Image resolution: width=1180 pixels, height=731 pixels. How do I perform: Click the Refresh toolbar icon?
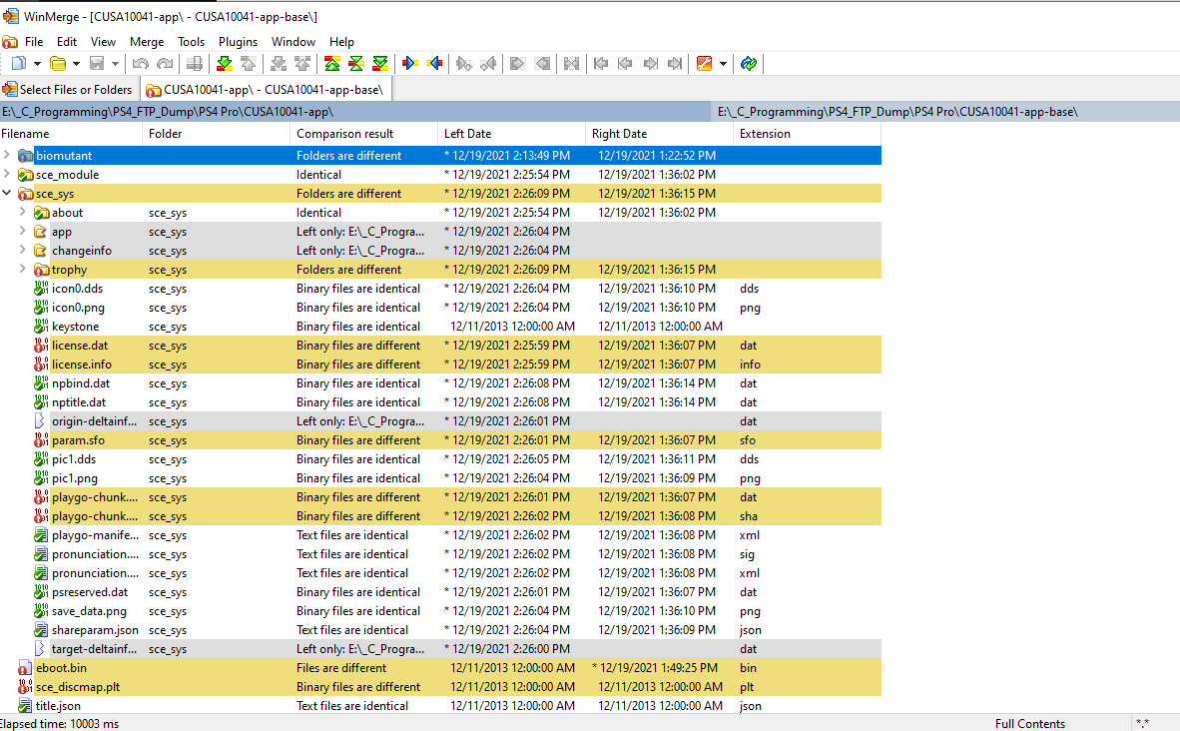(x=748, y=64)
